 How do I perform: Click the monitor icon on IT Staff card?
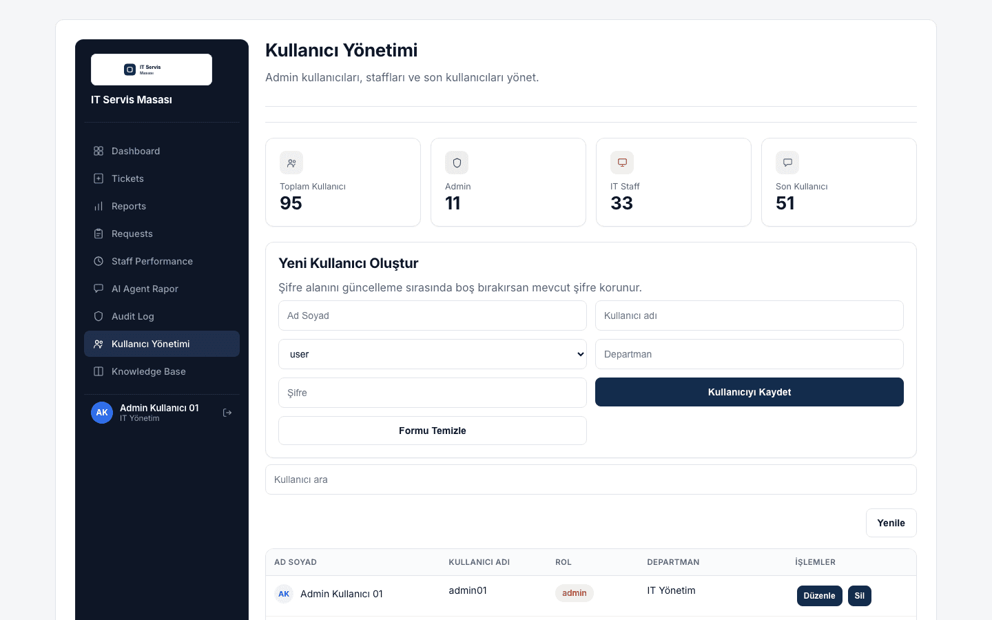click(622, 163)
